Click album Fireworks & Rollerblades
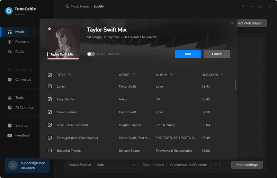277x178 pixels. 174,151
